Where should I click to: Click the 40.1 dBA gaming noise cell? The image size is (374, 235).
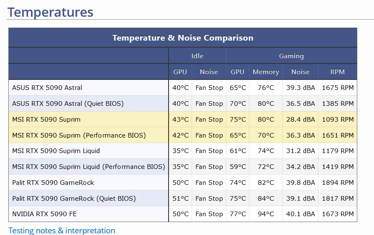pyautogui.click(x=300, y=214)
